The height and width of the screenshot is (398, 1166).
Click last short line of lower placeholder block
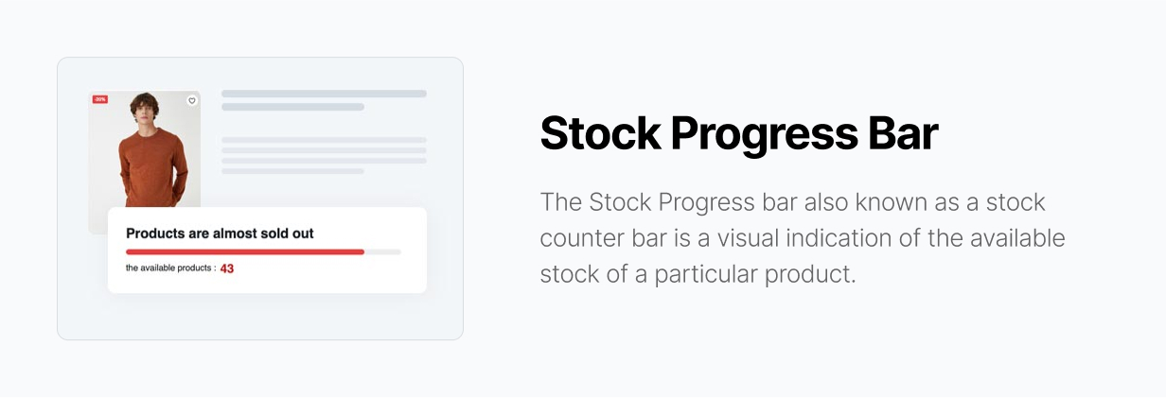point(292,171)
